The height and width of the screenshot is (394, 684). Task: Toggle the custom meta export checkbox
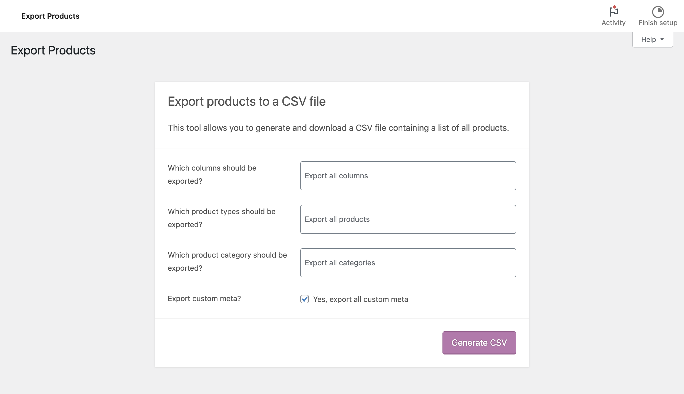pos(305,299)
